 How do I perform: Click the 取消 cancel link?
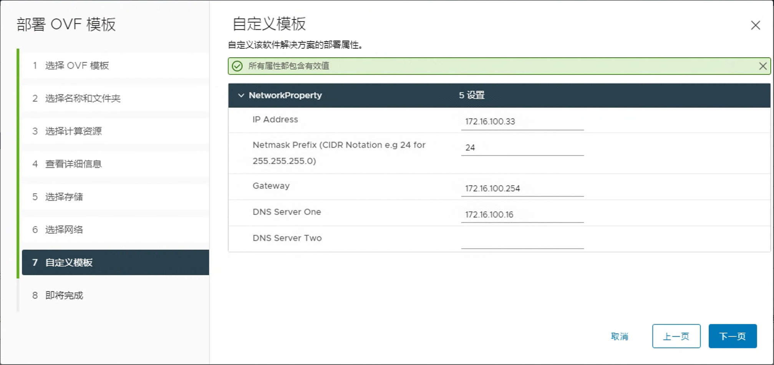[x=619, y=337]
